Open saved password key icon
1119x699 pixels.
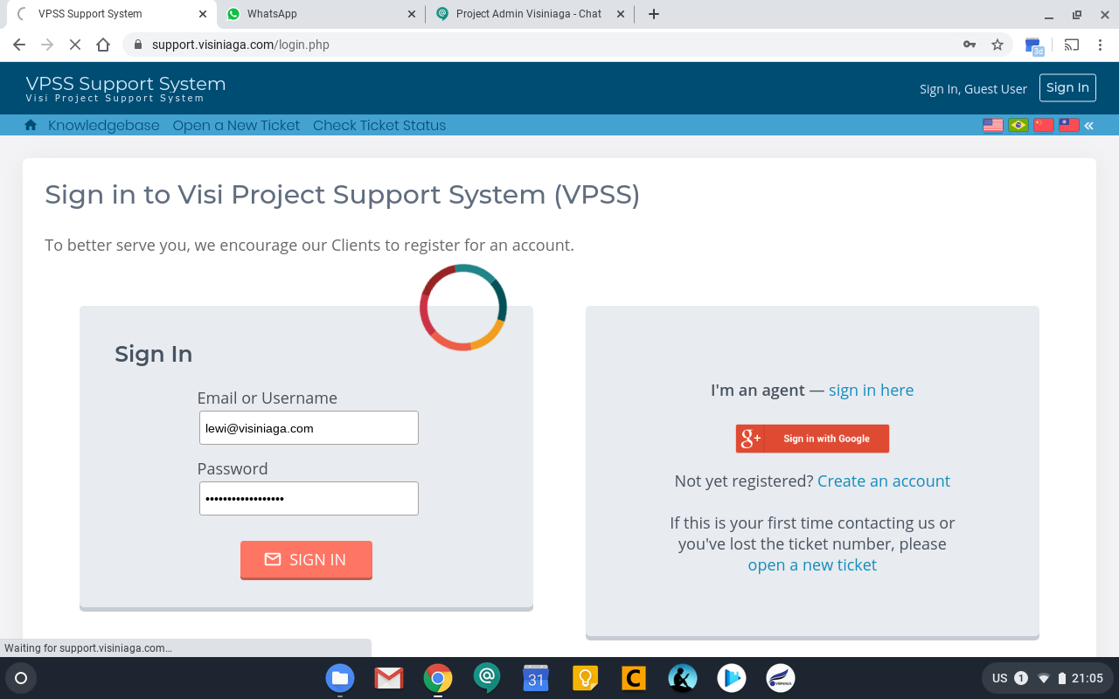pyautogui.click(x=970, y=45)
